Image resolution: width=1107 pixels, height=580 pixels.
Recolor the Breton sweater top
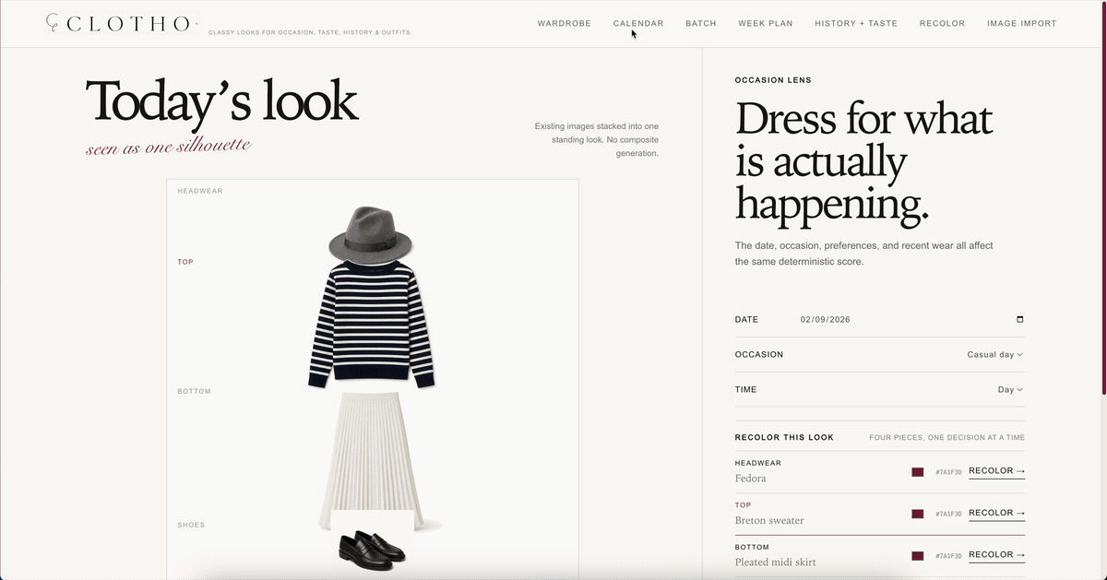(x=996, y=514)
